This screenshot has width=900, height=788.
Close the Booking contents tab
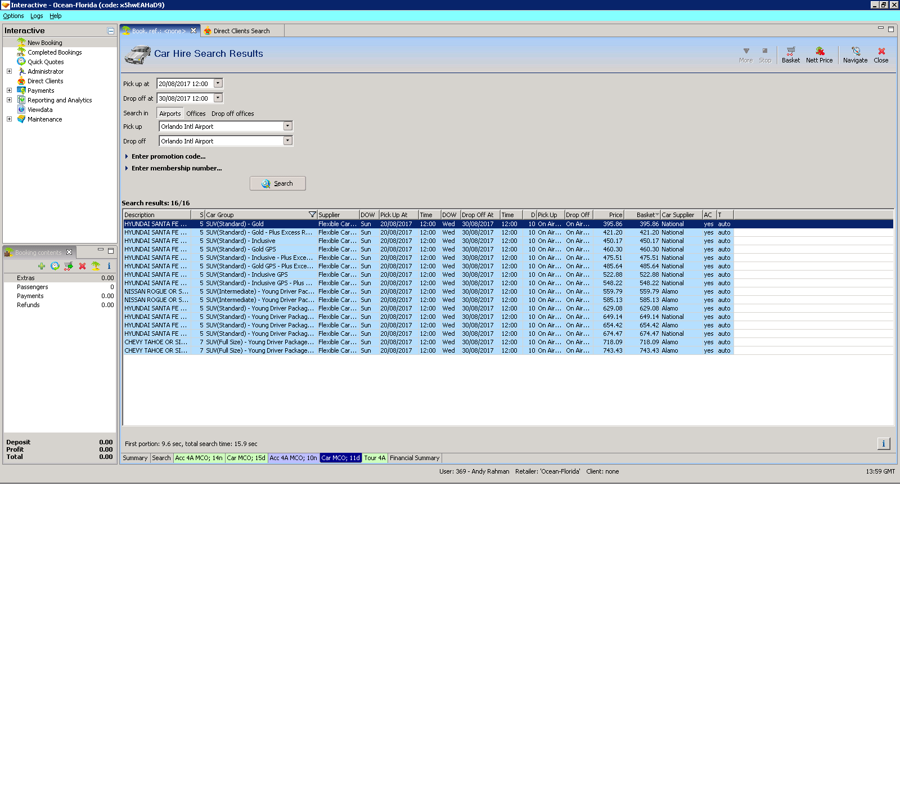coord(69,252)
